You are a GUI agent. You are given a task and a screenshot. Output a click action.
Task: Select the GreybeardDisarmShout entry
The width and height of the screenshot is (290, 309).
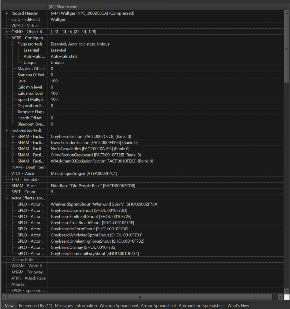(89, 210)
